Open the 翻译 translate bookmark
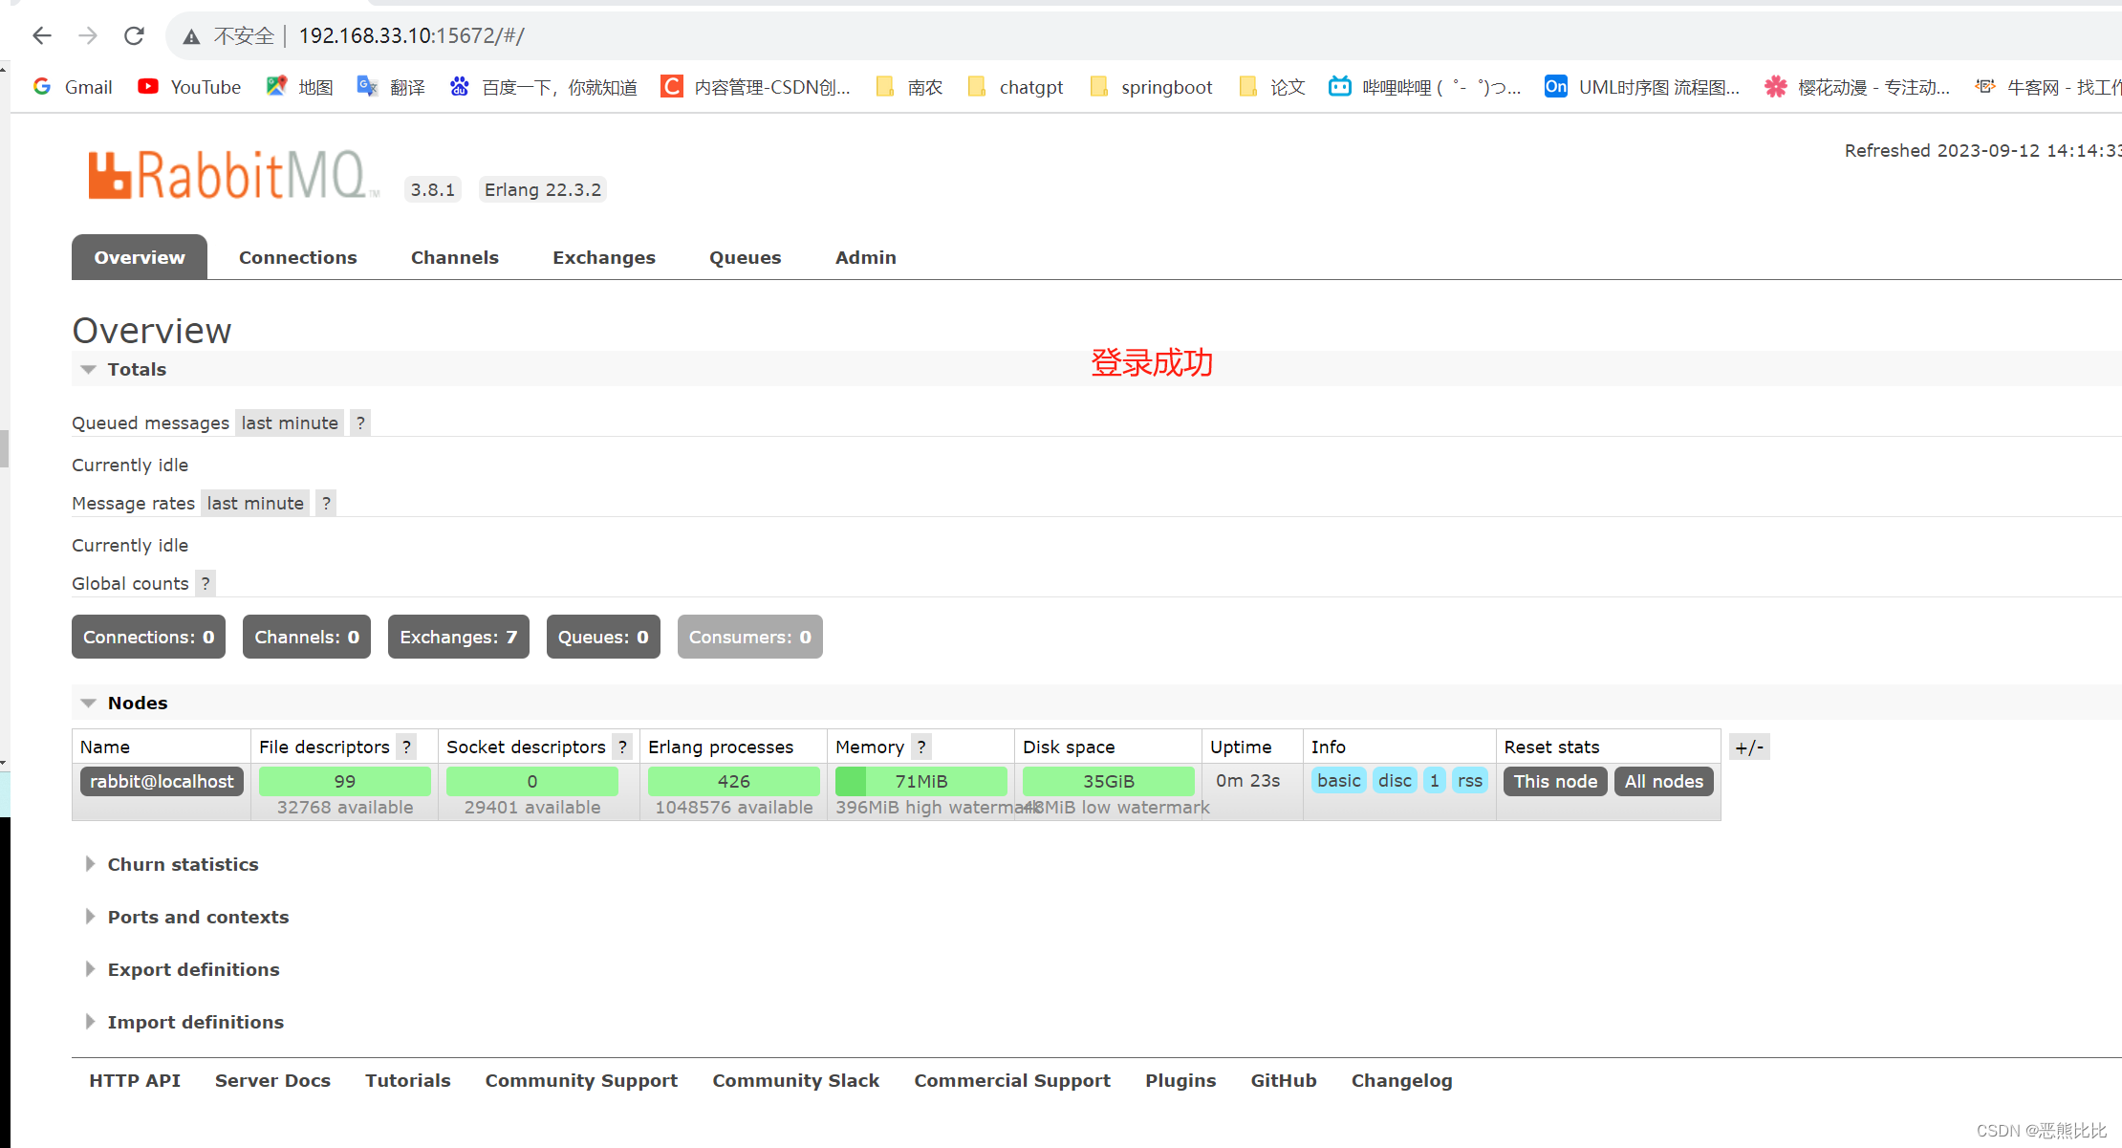This screenshot has height=1148, width=2122. click(x=391, y=87)
